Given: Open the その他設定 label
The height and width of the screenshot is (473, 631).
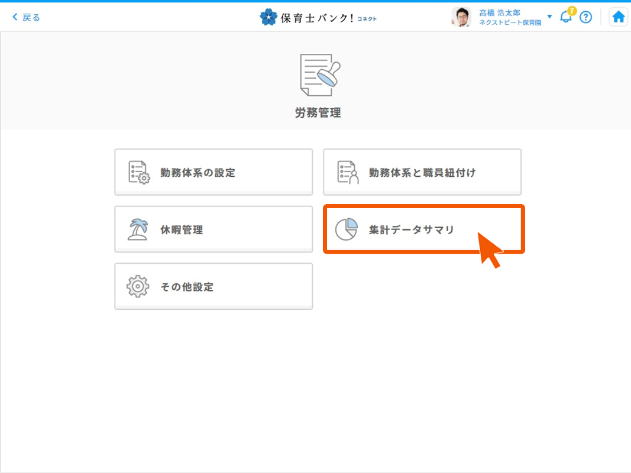Looking at the screenshot, I should pyautogui.click(x=187, y=287).
